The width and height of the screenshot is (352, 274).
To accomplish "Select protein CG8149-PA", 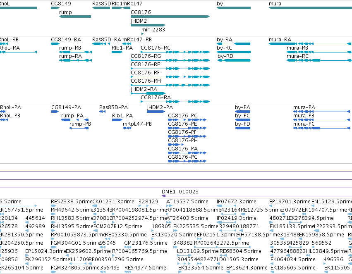I will pyautogui.click(x=55, y=112).
